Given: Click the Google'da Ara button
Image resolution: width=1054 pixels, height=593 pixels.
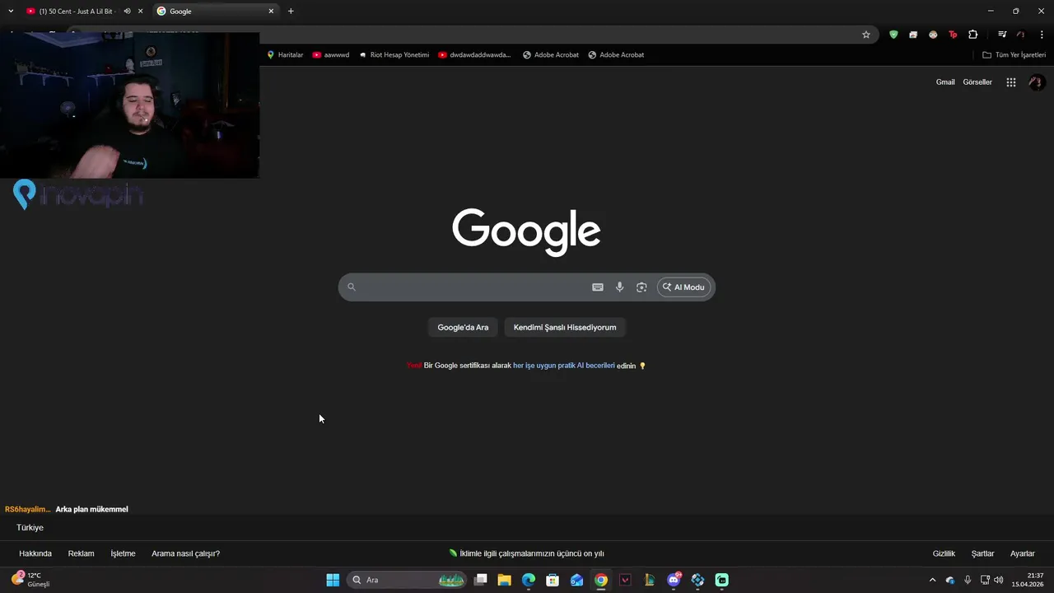Looking at the screenshot, I should point(463,327).
